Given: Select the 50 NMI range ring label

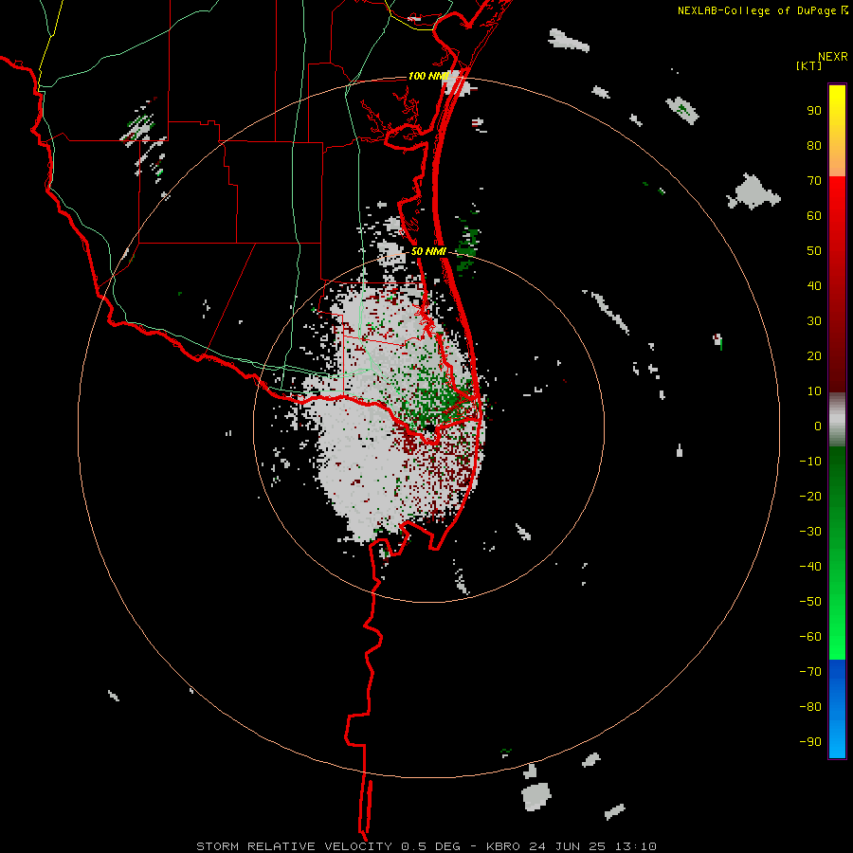Looking at the screenshot, I should (428, 251).
